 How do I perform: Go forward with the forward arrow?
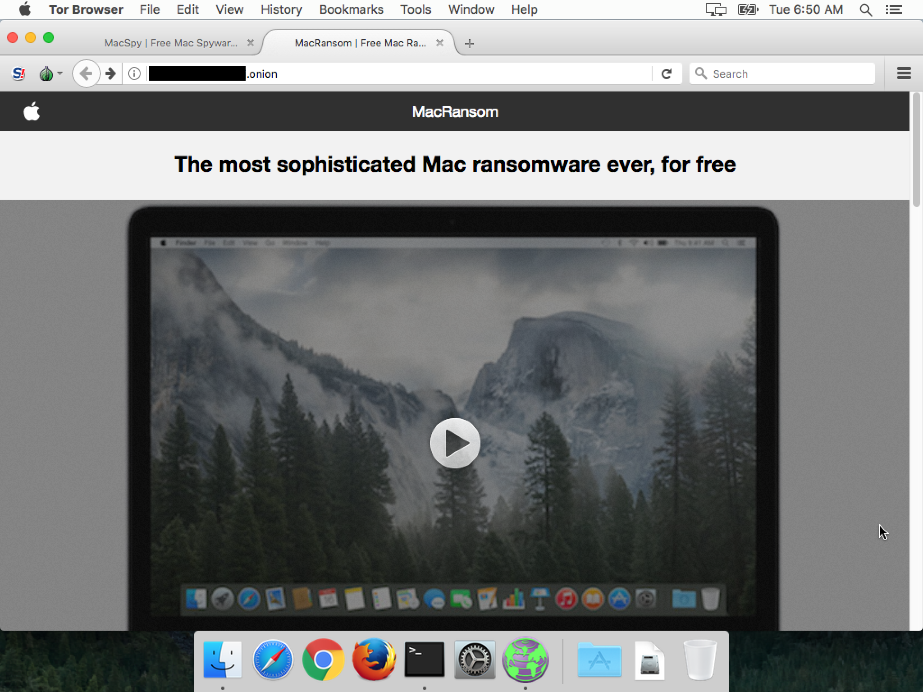click(x=111, y=73)
